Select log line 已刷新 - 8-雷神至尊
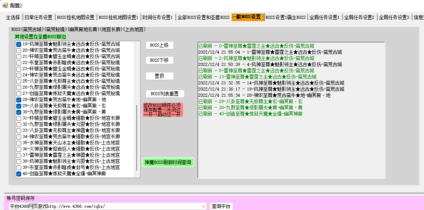Image resolution: width=424 pixels, height=210 pixels. tap(256, 71)
